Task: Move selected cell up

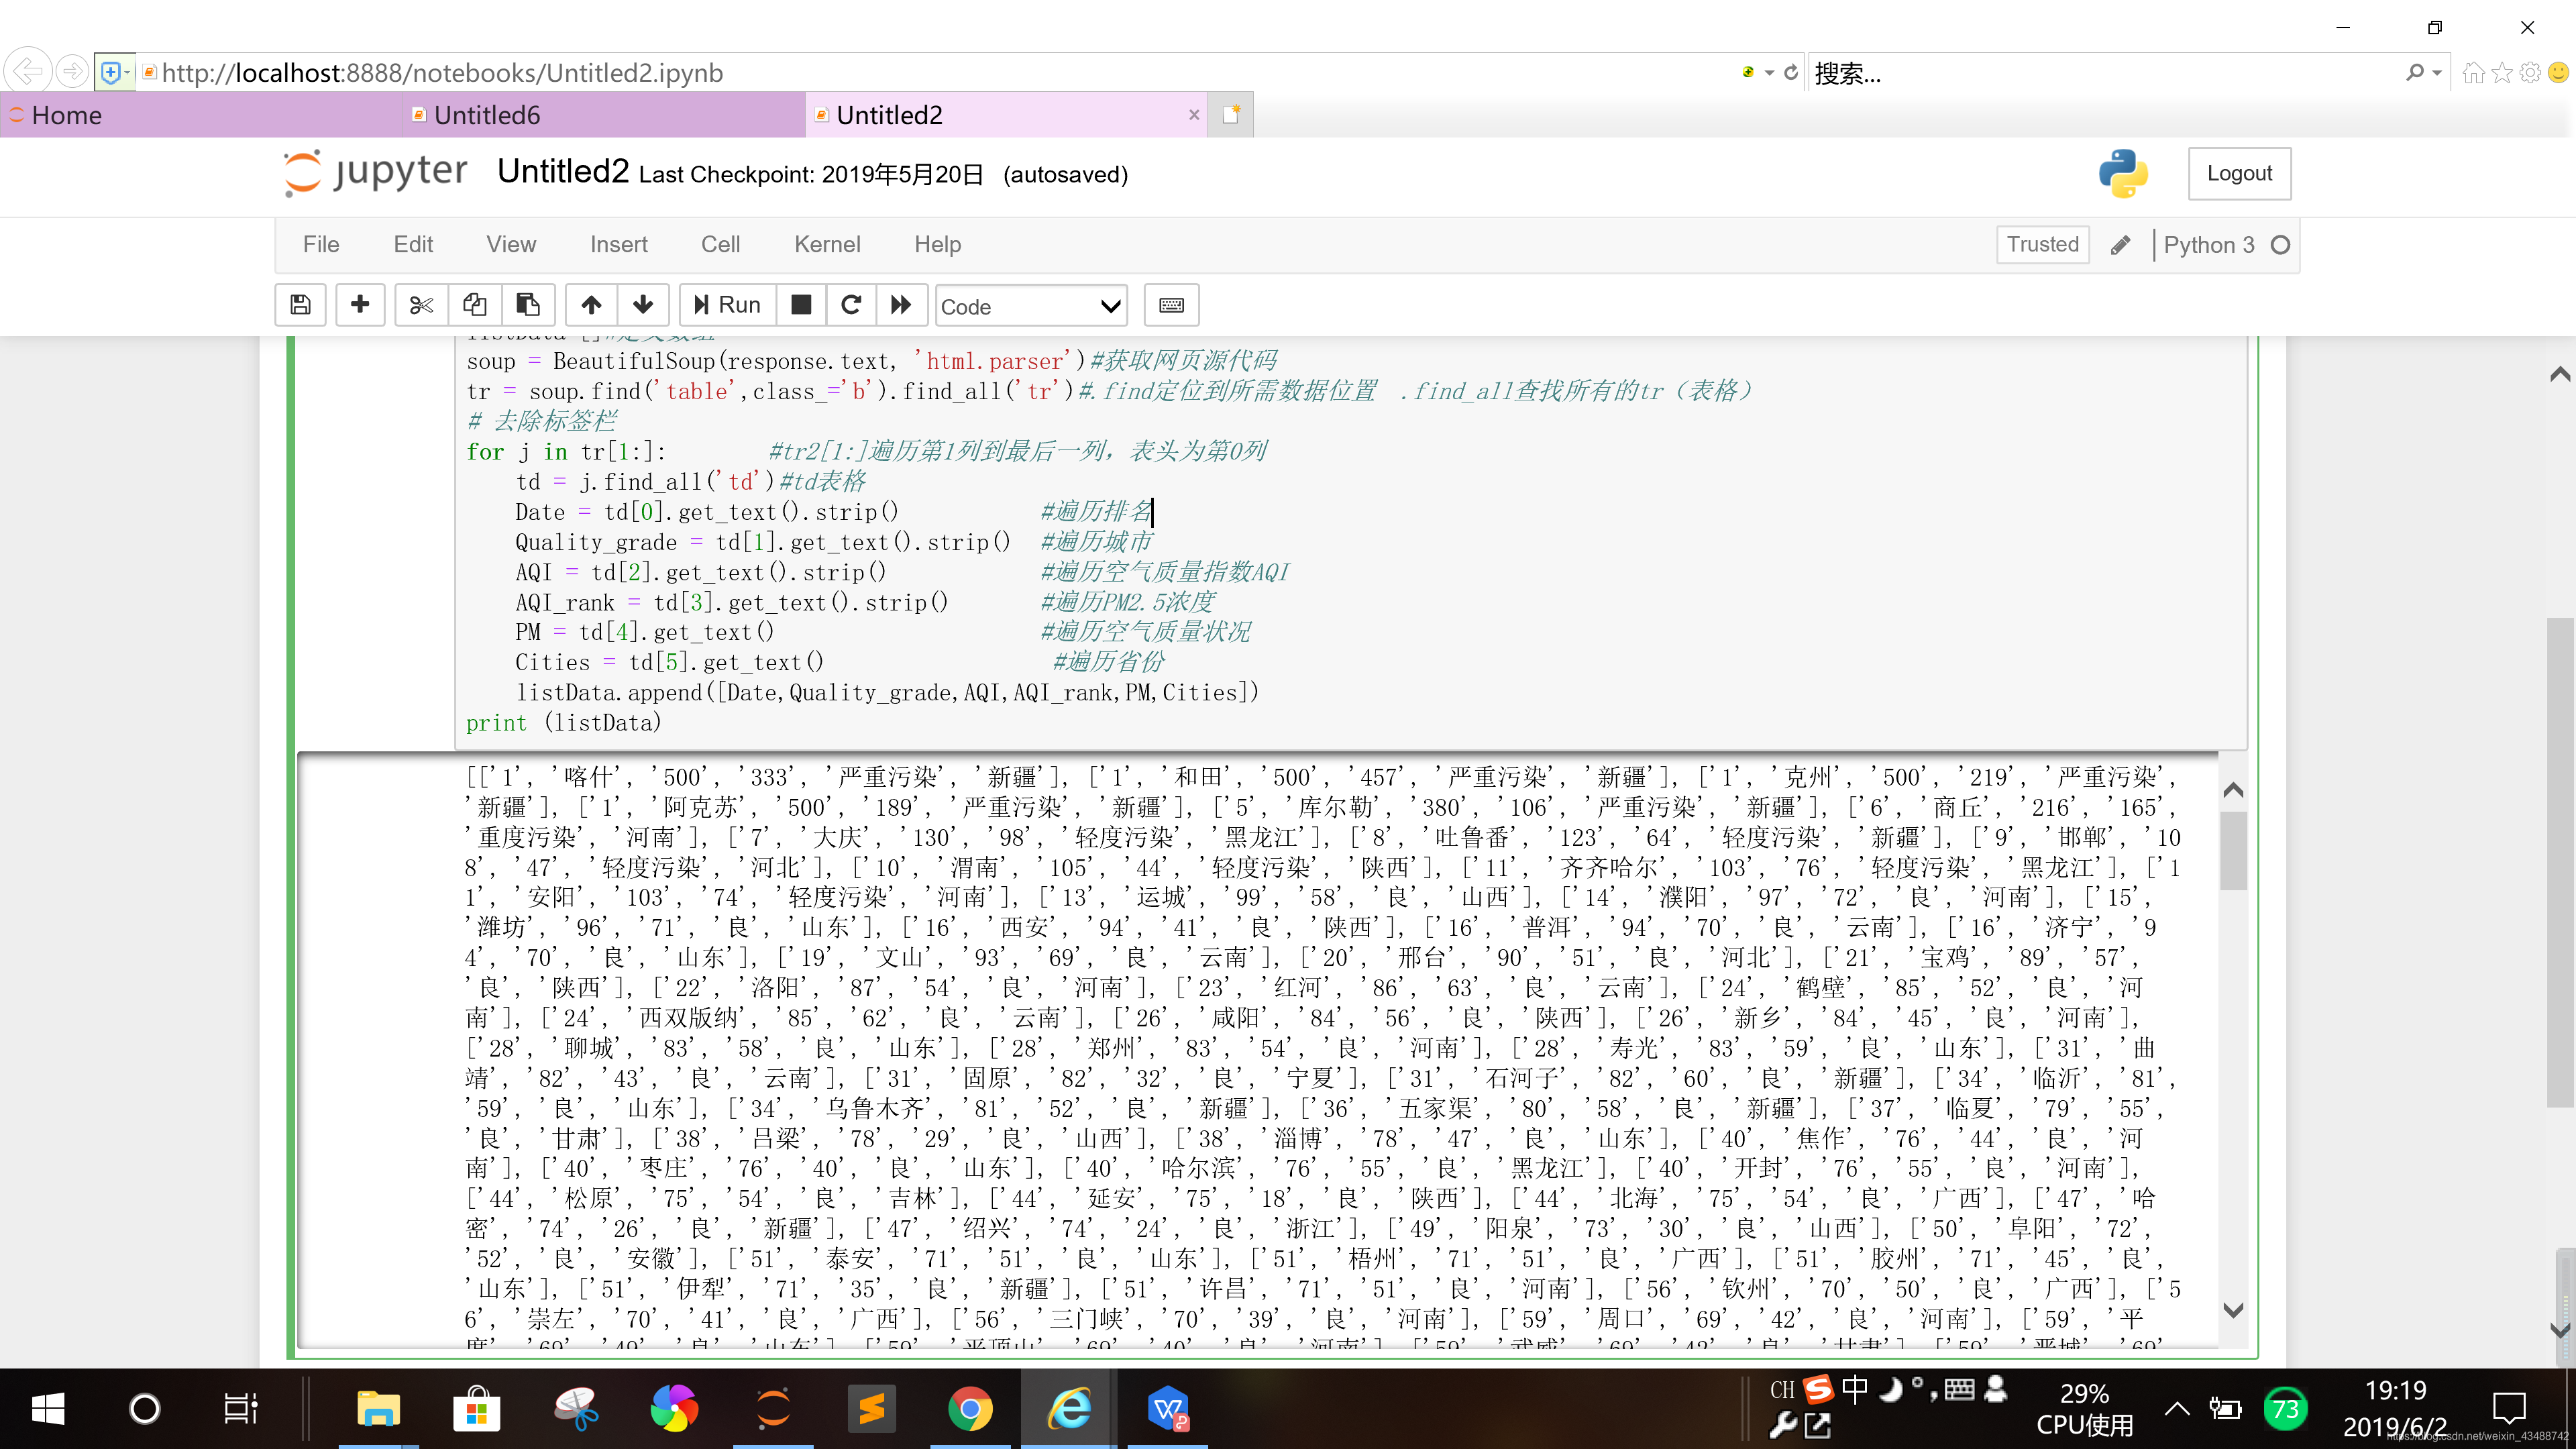Action: [591, 305]
